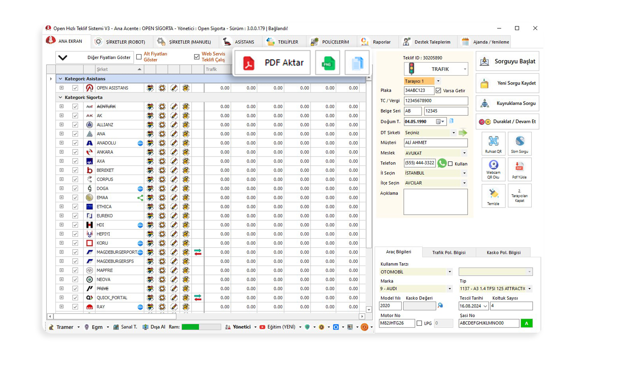Image resolution: width=623 pixels, height=373 pixels.
Task: Click the orange circle icon in bottom bar
Action: point(364,327)
